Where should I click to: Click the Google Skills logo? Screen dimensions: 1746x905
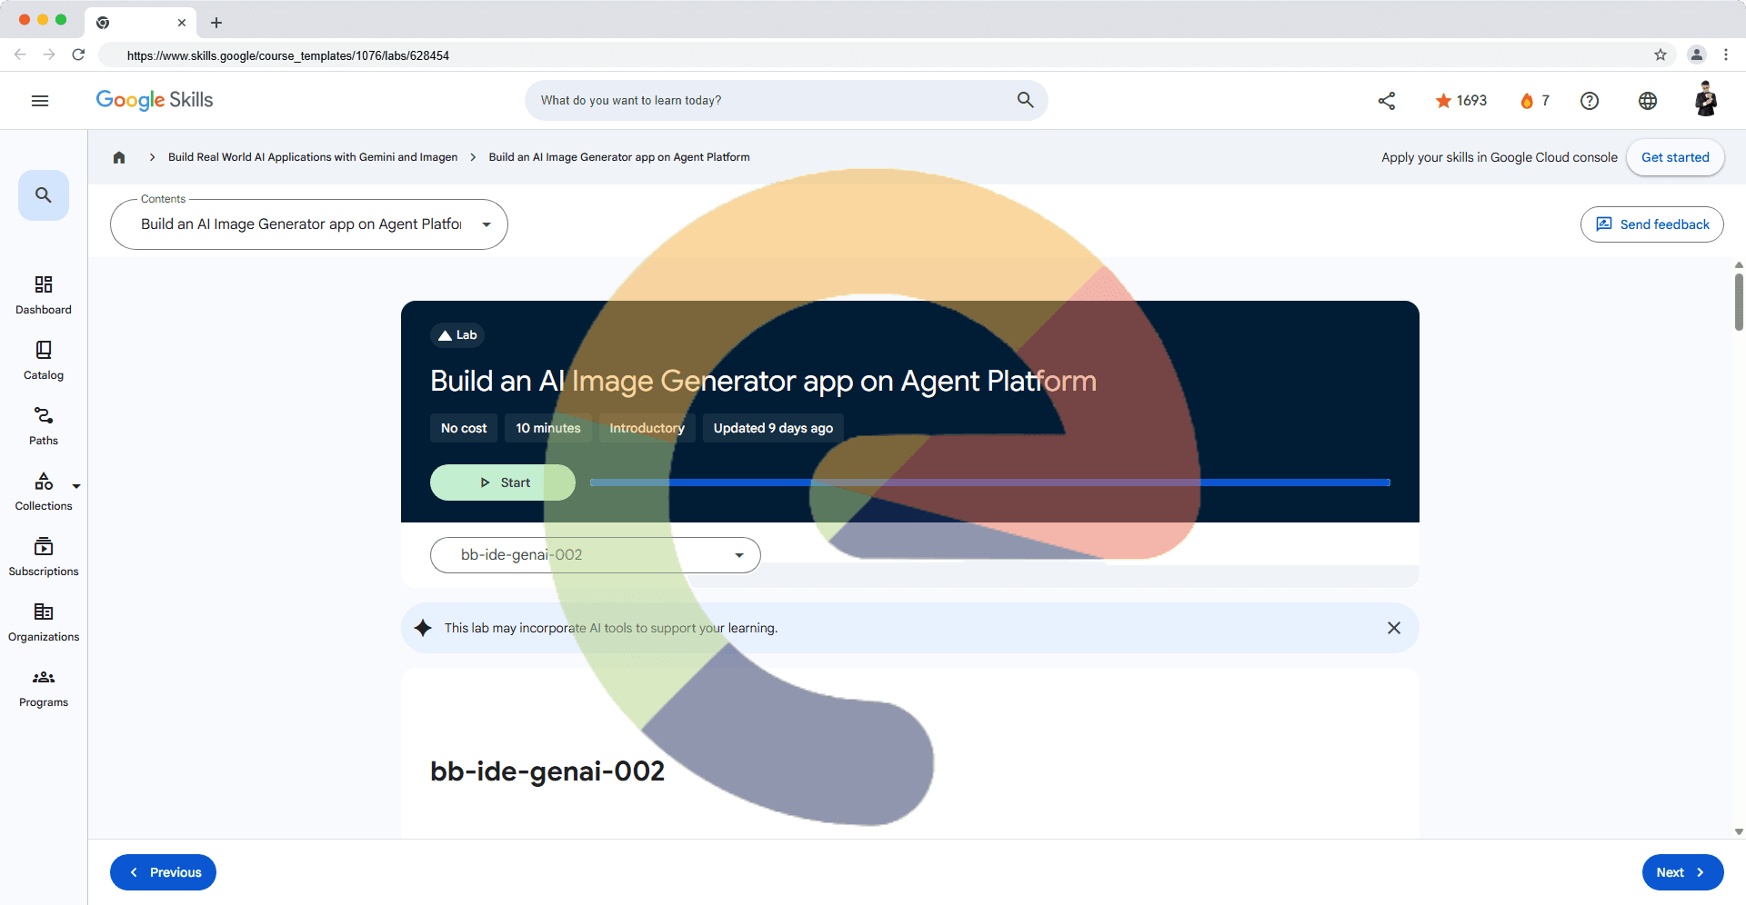click(155, 100)
